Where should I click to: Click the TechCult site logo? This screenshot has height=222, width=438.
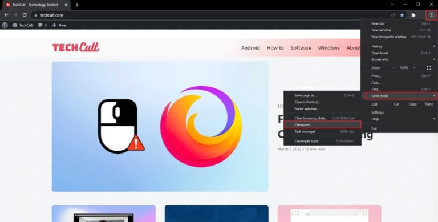(76, 47)
